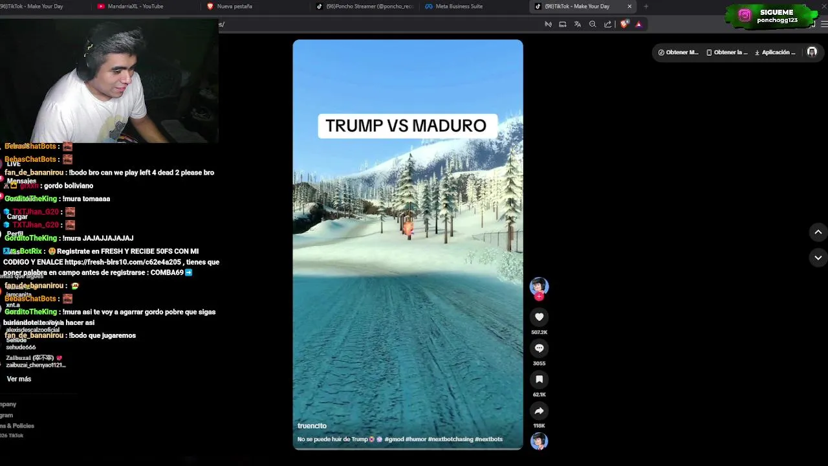
Task: Click the fresh-blrs10.com link in chat
Action: point(122,262)
